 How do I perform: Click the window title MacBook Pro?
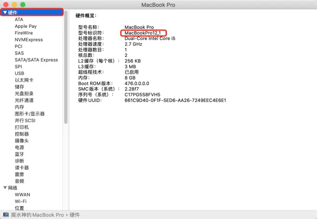(x=158, y=5)
